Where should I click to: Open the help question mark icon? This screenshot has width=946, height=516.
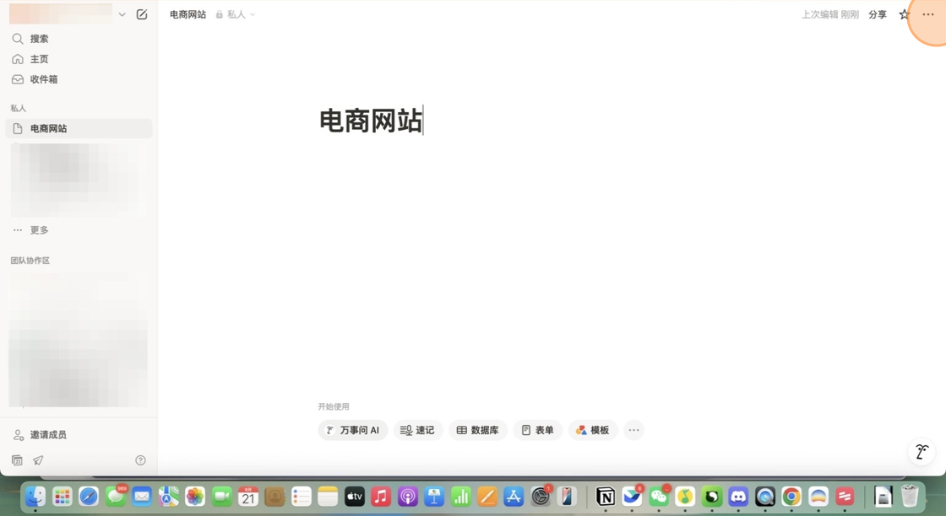(x=140, y=460)
